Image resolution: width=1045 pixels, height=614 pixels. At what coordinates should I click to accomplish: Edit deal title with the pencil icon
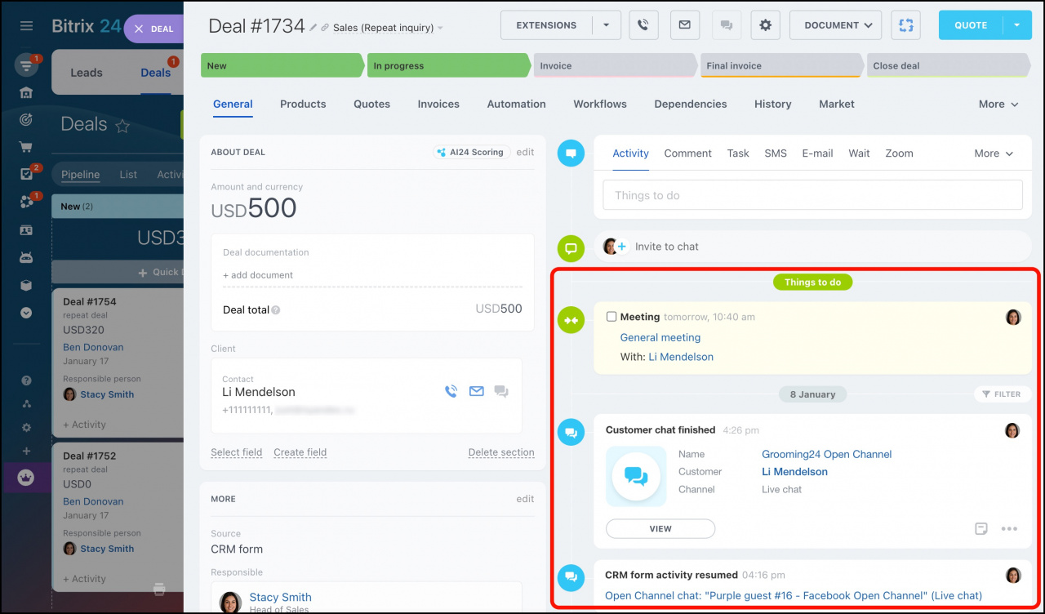click(x=313, y=27)
